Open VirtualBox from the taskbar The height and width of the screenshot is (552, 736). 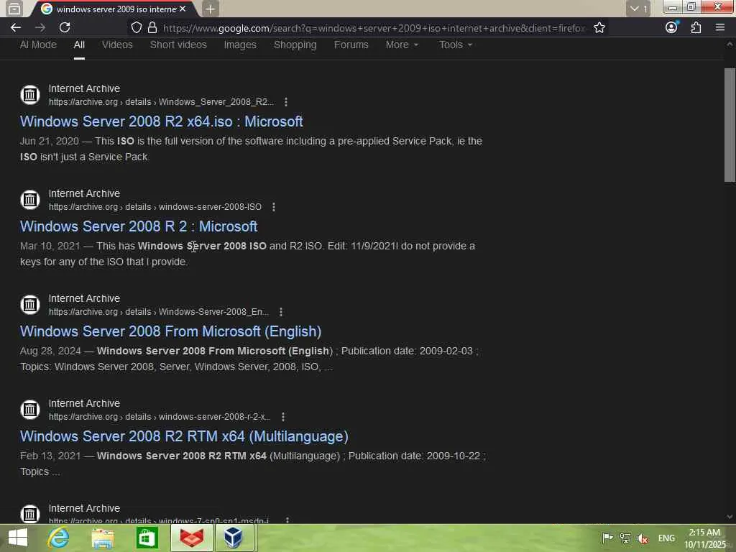234,538
